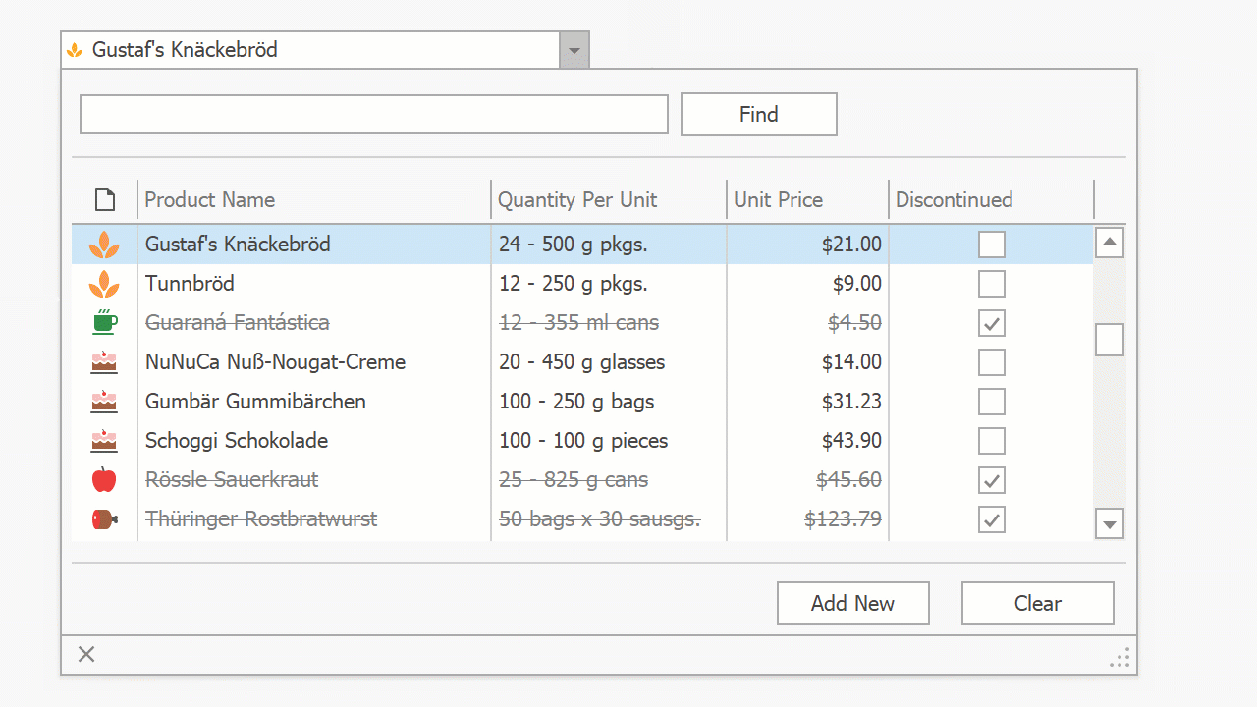Click the grain icon beside Tunnbröd

click(x=104, y=284)
